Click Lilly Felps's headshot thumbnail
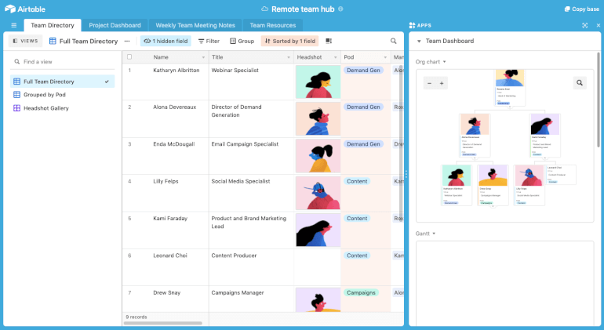Viewport: 604px width, 330px height. click(x=318, y=193)
